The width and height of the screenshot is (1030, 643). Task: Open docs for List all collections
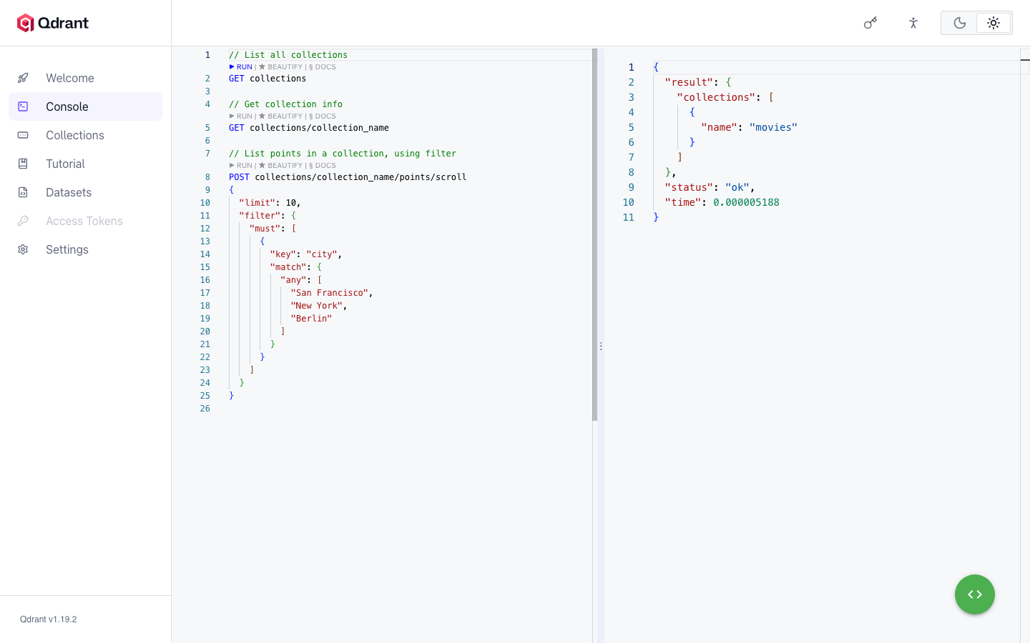323,67
